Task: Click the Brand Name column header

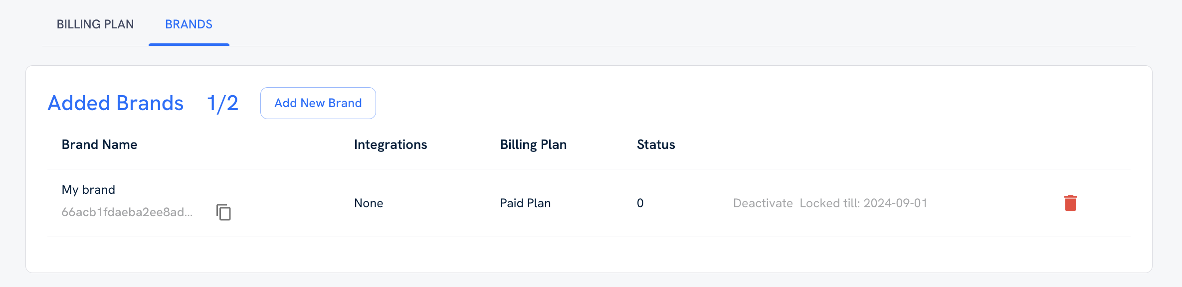Action: coord(99,144)
